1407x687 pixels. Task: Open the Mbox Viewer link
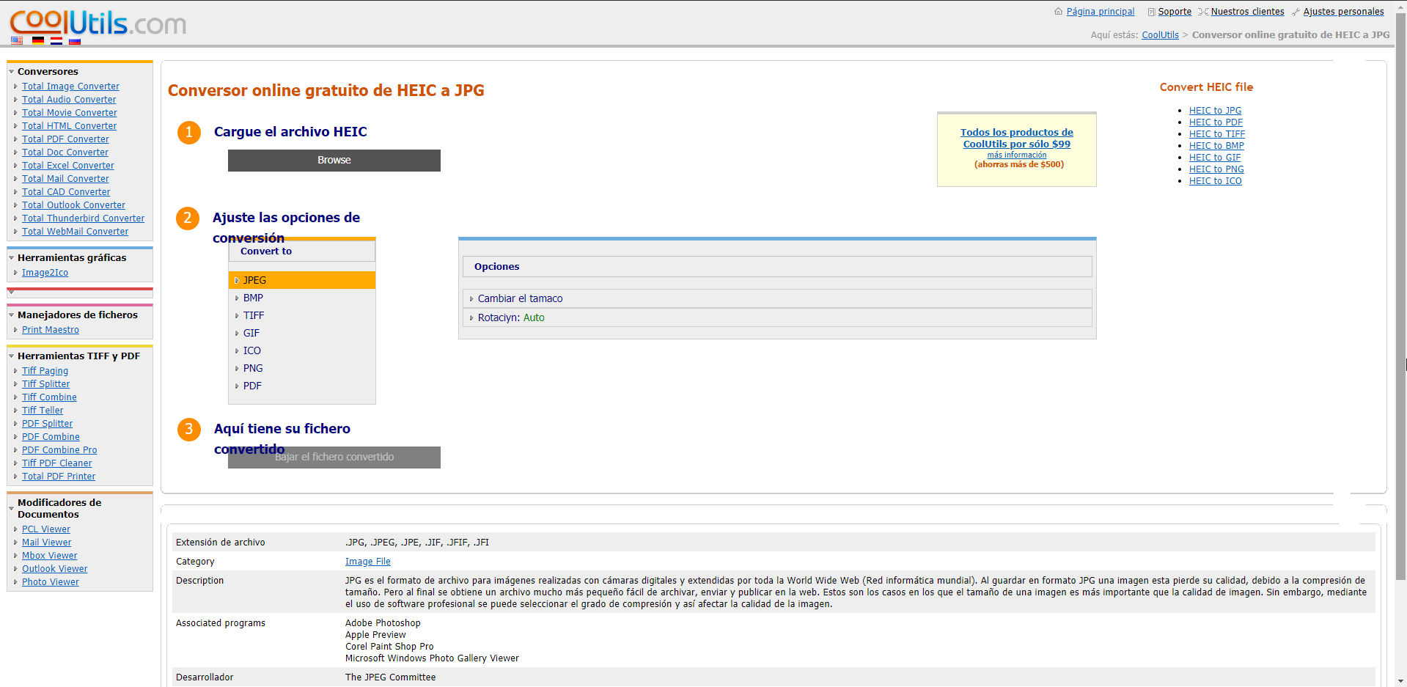pyautogui.click(x=49, y=556)
